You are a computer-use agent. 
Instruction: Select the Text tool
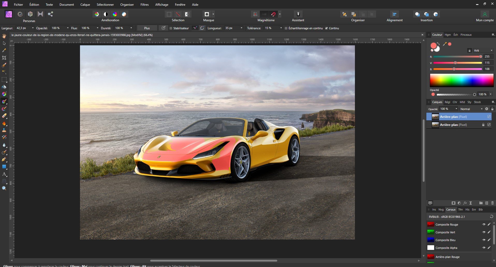[x=4, y=174]
